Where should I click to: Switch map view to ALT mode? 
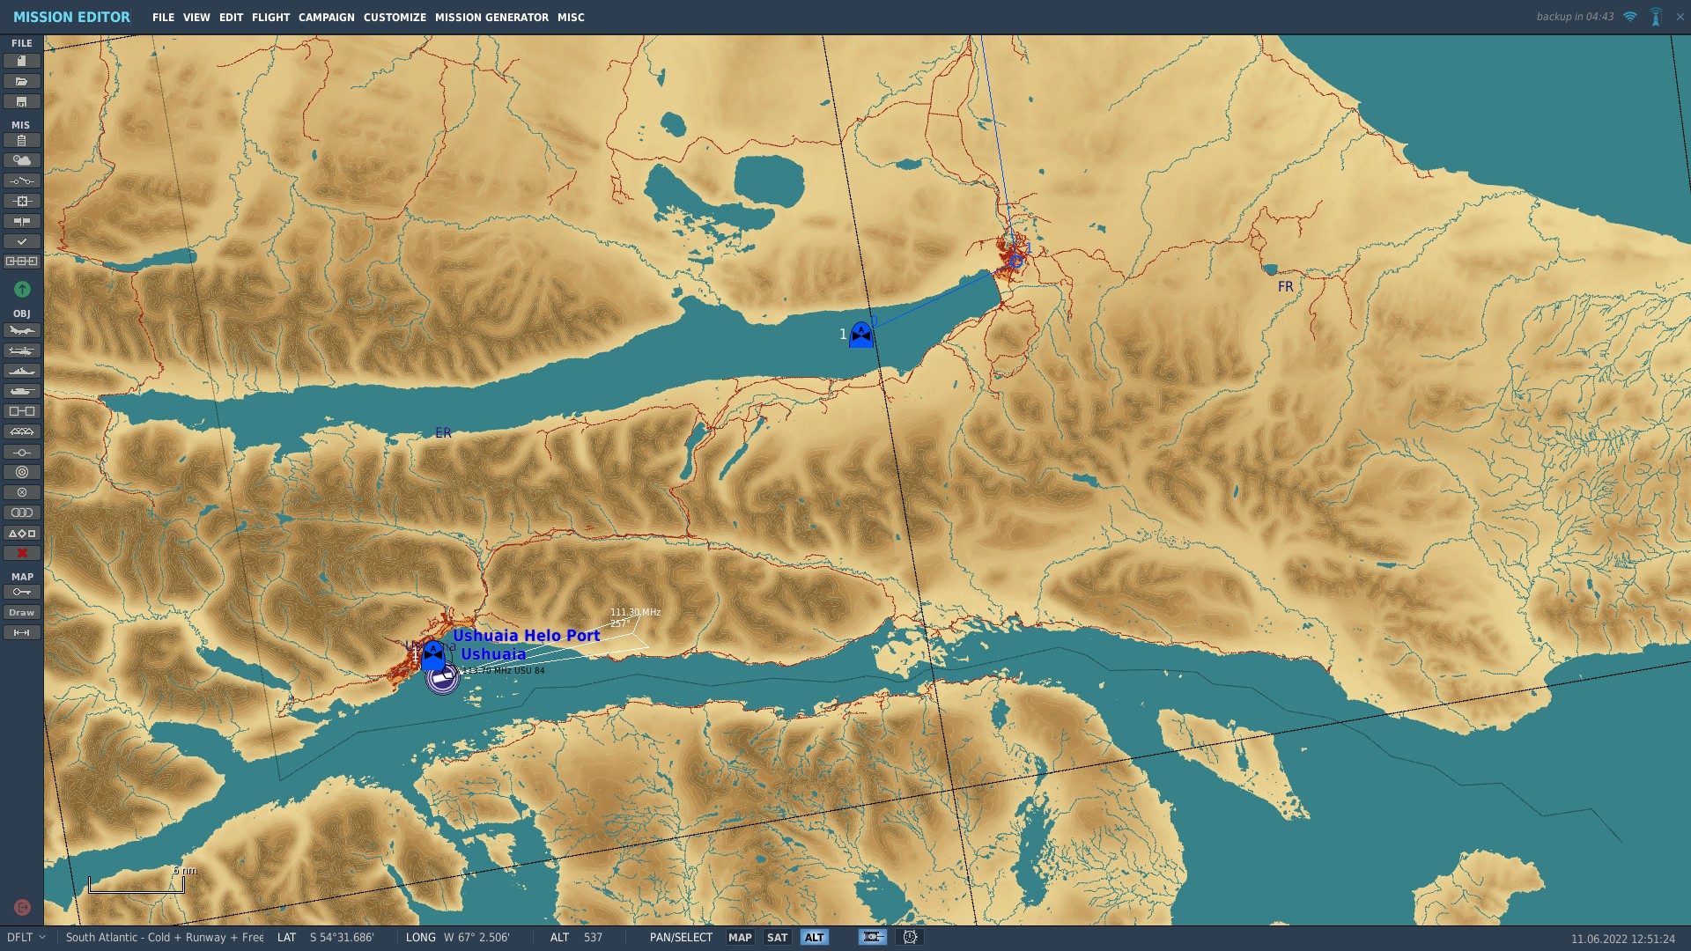[814, 937]
